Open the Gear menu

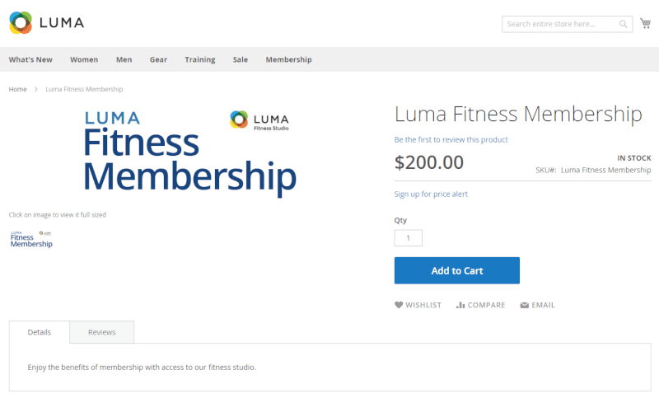[158, 59]
